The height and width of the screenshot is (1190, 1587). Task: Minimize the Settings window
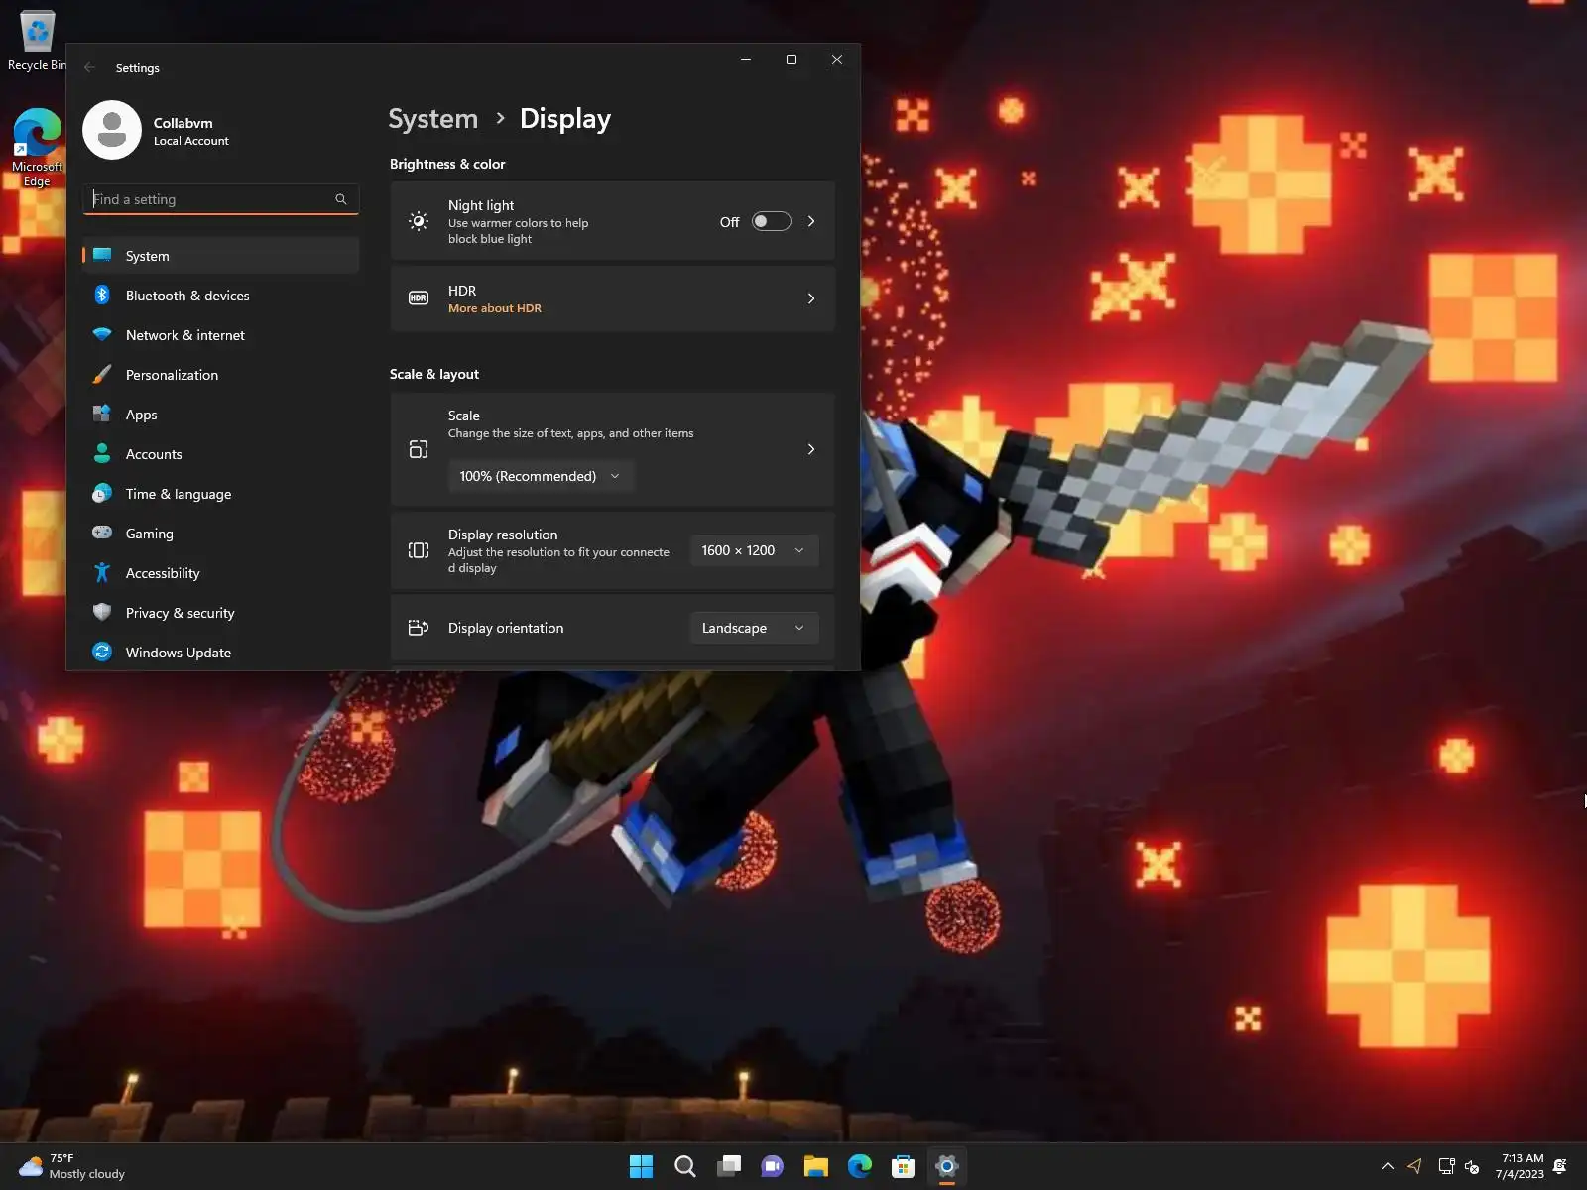[x=746, y=59]
